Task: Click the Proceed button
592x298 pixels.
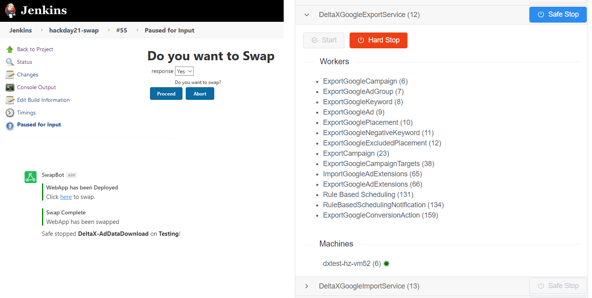Action: (x=166, y=94)
